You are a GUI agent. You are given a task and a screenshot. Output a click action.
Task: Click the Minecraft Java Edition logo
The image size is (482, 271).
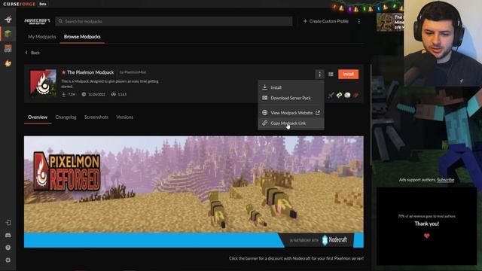point(37,21)
